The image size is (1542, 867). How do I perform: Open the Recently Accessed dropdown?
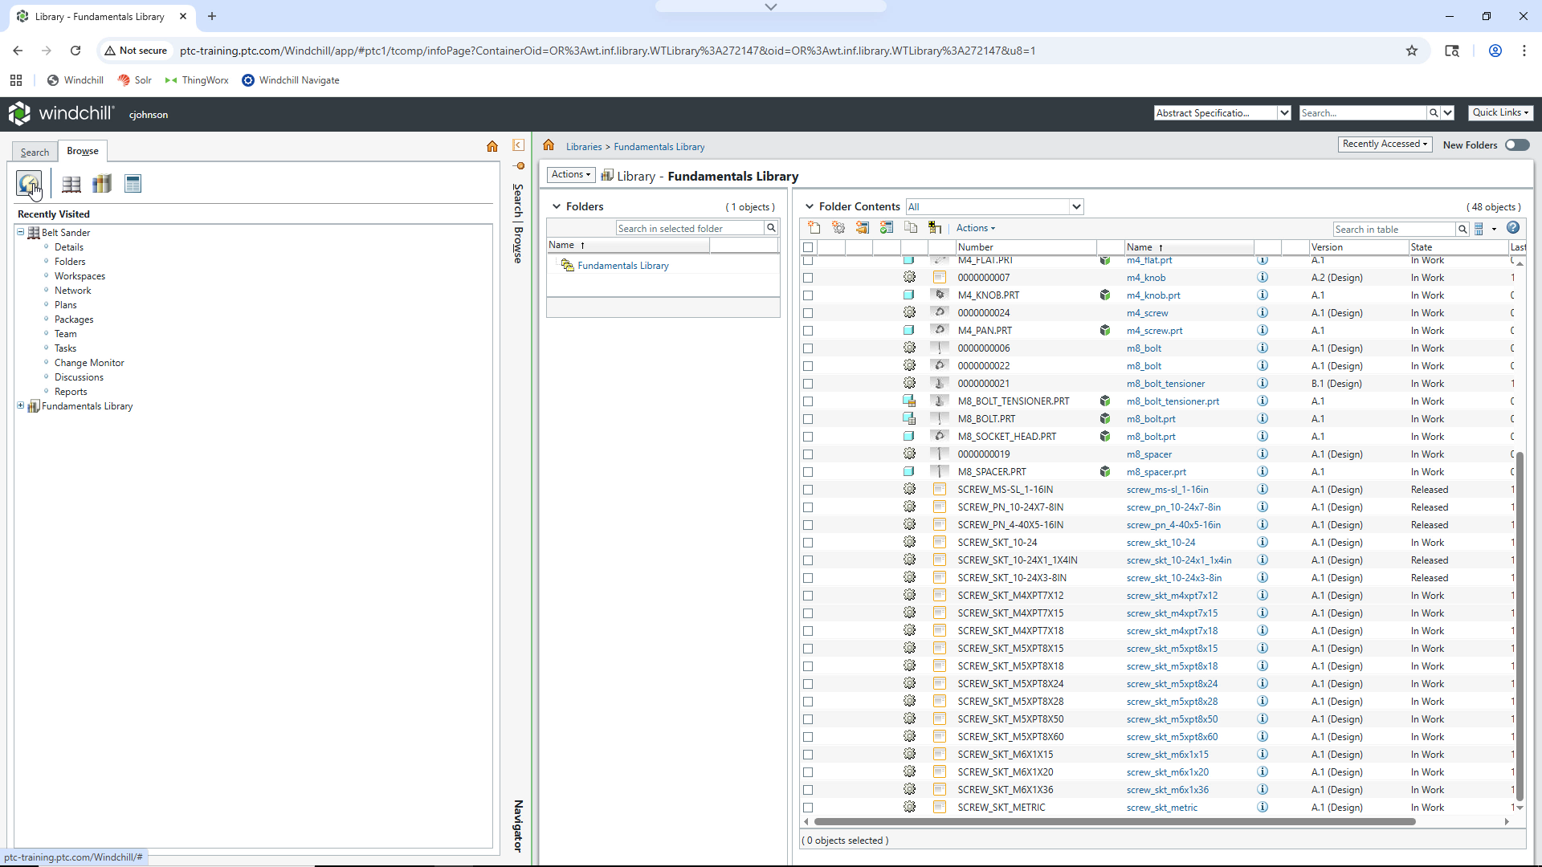coord(1385,144)
